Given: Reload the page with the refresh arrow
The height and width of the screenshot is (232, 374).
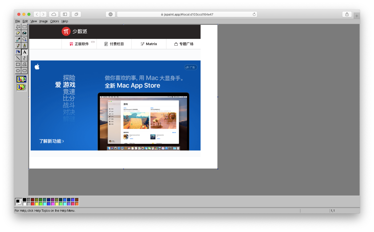Looking at the screenshot, I should [x=254, y=14].
